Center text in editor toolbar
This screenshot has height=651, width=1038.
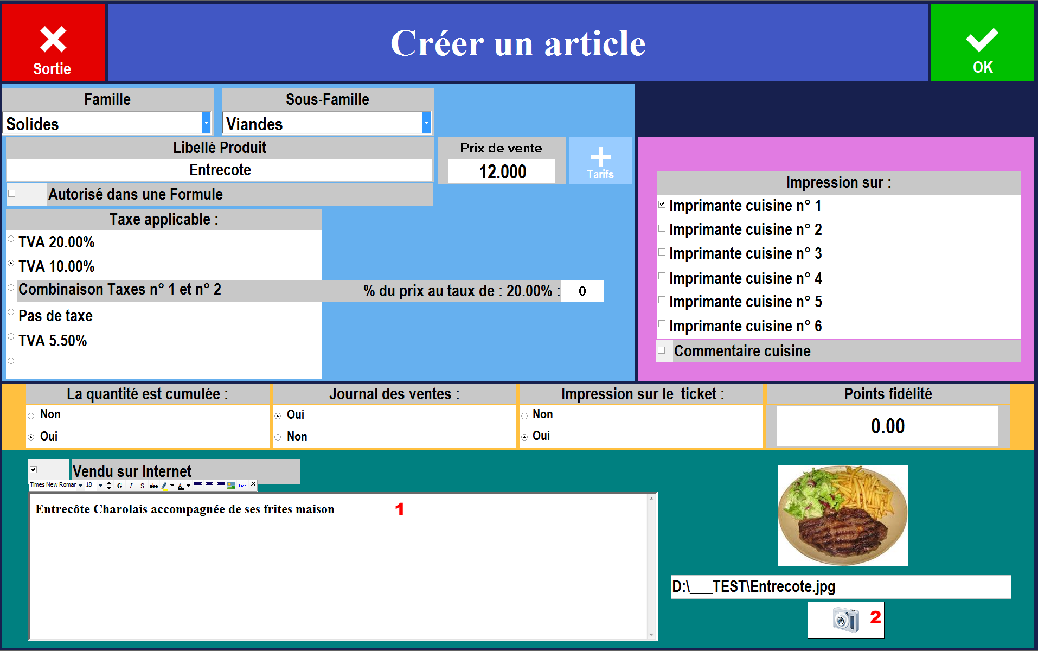tap(209, 485)
